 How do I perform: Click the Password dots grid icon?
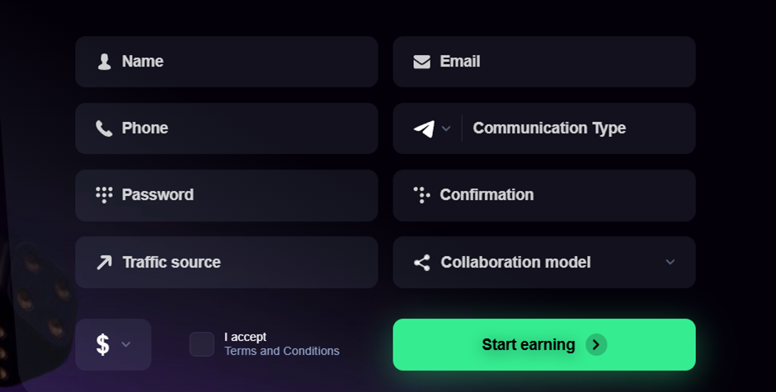click(104, 195)
